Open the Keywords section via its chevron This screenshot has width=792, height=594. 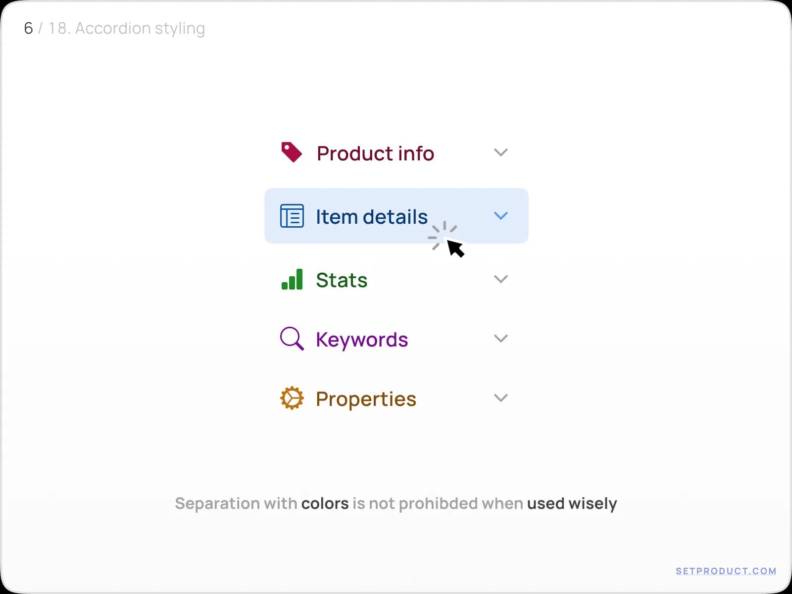501,339
